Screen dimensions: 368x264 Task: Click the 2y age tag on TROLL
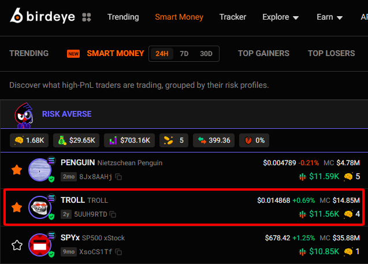pos(66,214)
